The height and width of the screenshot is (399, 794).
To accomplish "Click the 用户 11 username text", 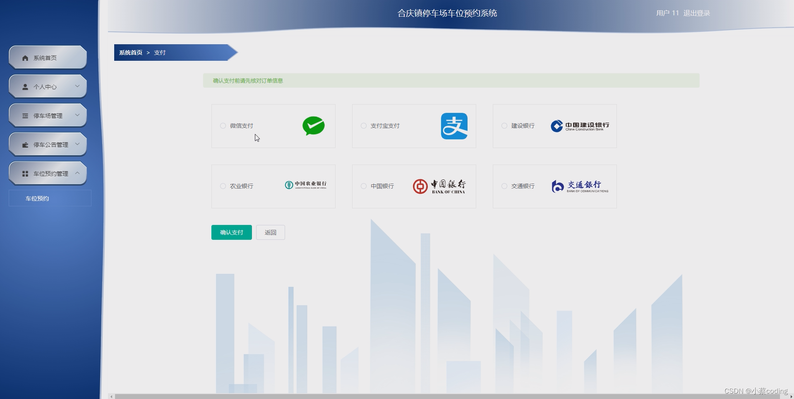I will (668, 13).
